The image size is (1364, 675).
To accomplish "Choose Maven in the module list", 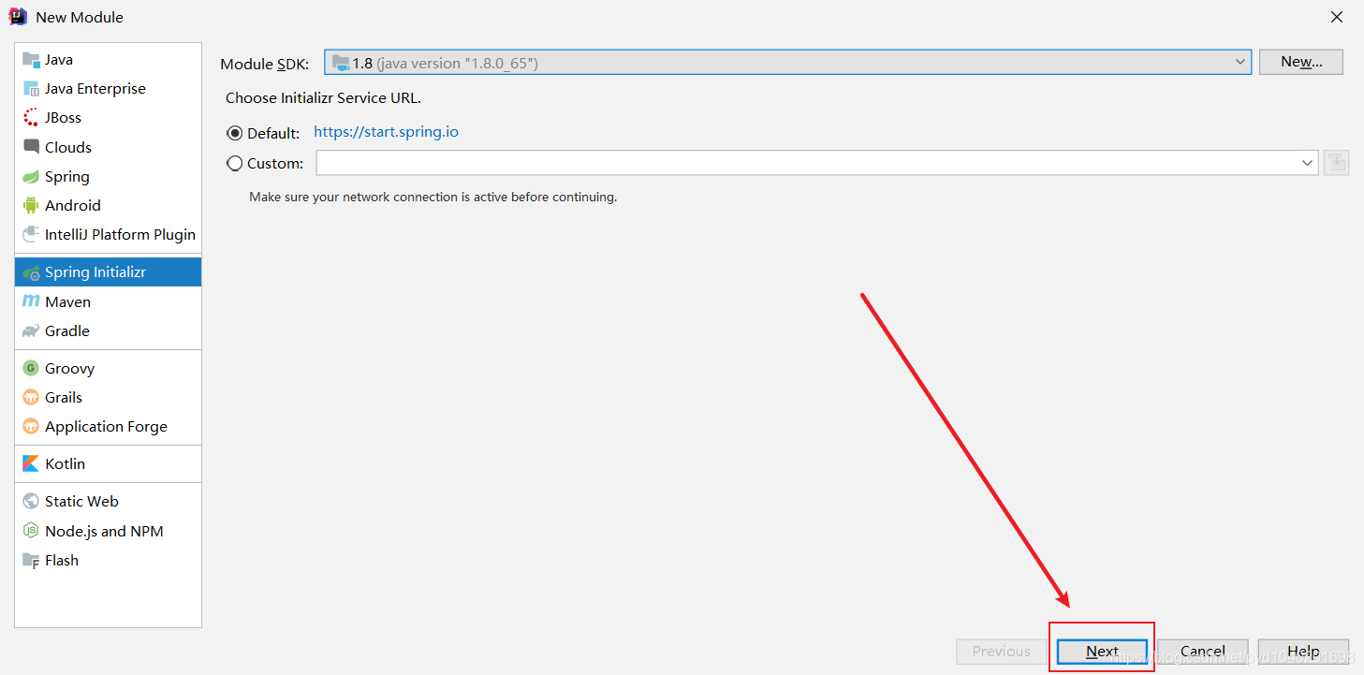I will pos(109,302).
